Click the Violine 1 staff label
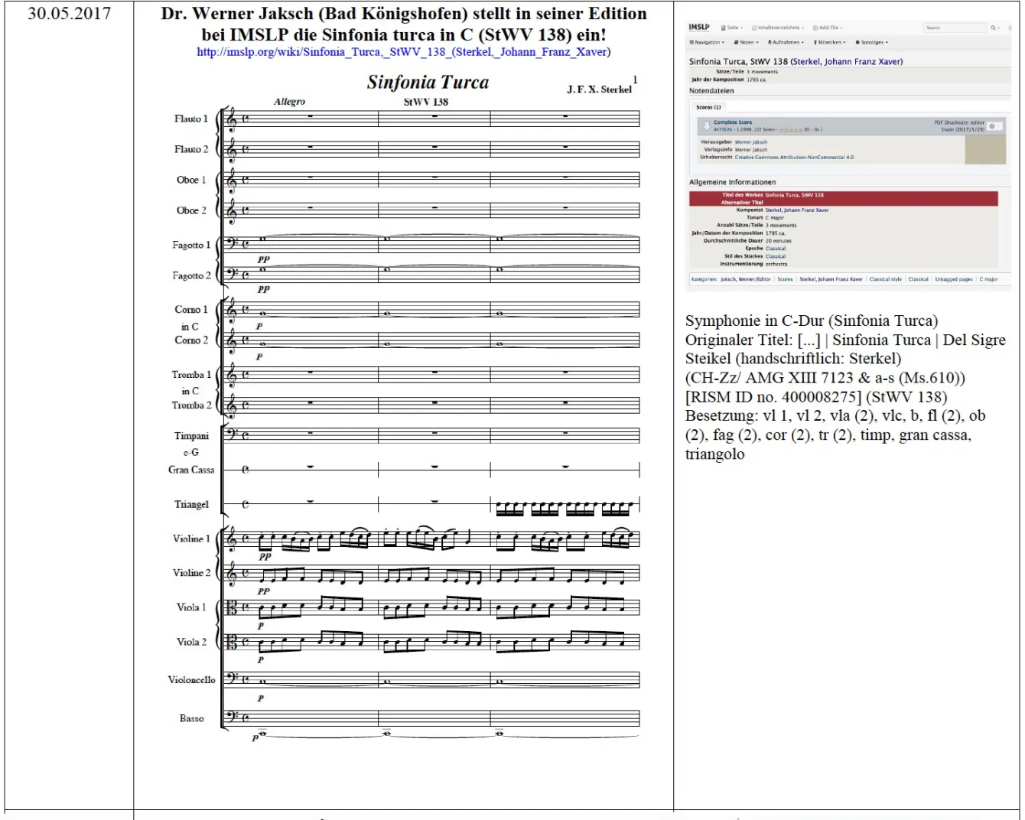This screenshot has height=820, width=1025. 191,539
